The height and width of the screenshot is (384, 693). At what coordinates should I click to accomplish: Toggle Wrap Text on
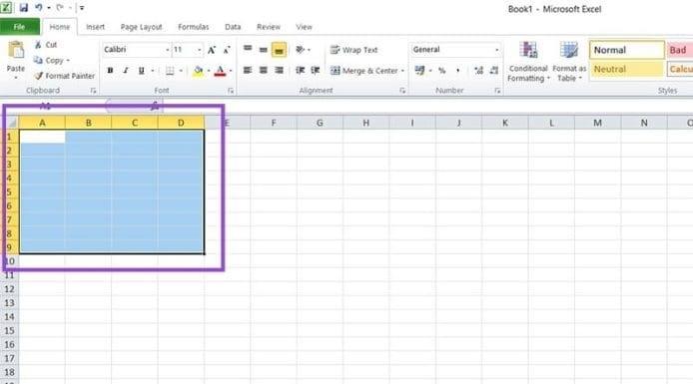click(x=354, y=50)
